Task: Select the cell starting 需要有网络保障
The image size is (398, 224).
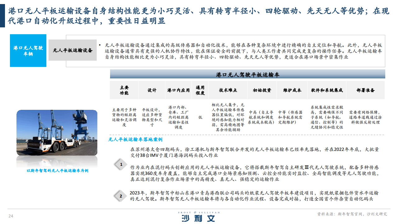Action: (x=365, y=117)
